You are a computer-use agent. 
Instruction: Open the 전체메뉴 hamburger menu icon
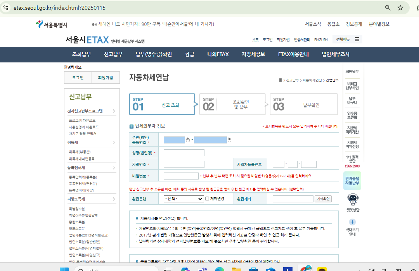click(357, 39)
